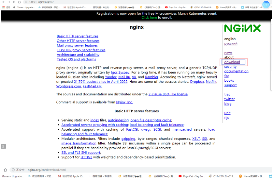
Task: Open the twitter sidebar link
Action: click(x=229, y=99)
